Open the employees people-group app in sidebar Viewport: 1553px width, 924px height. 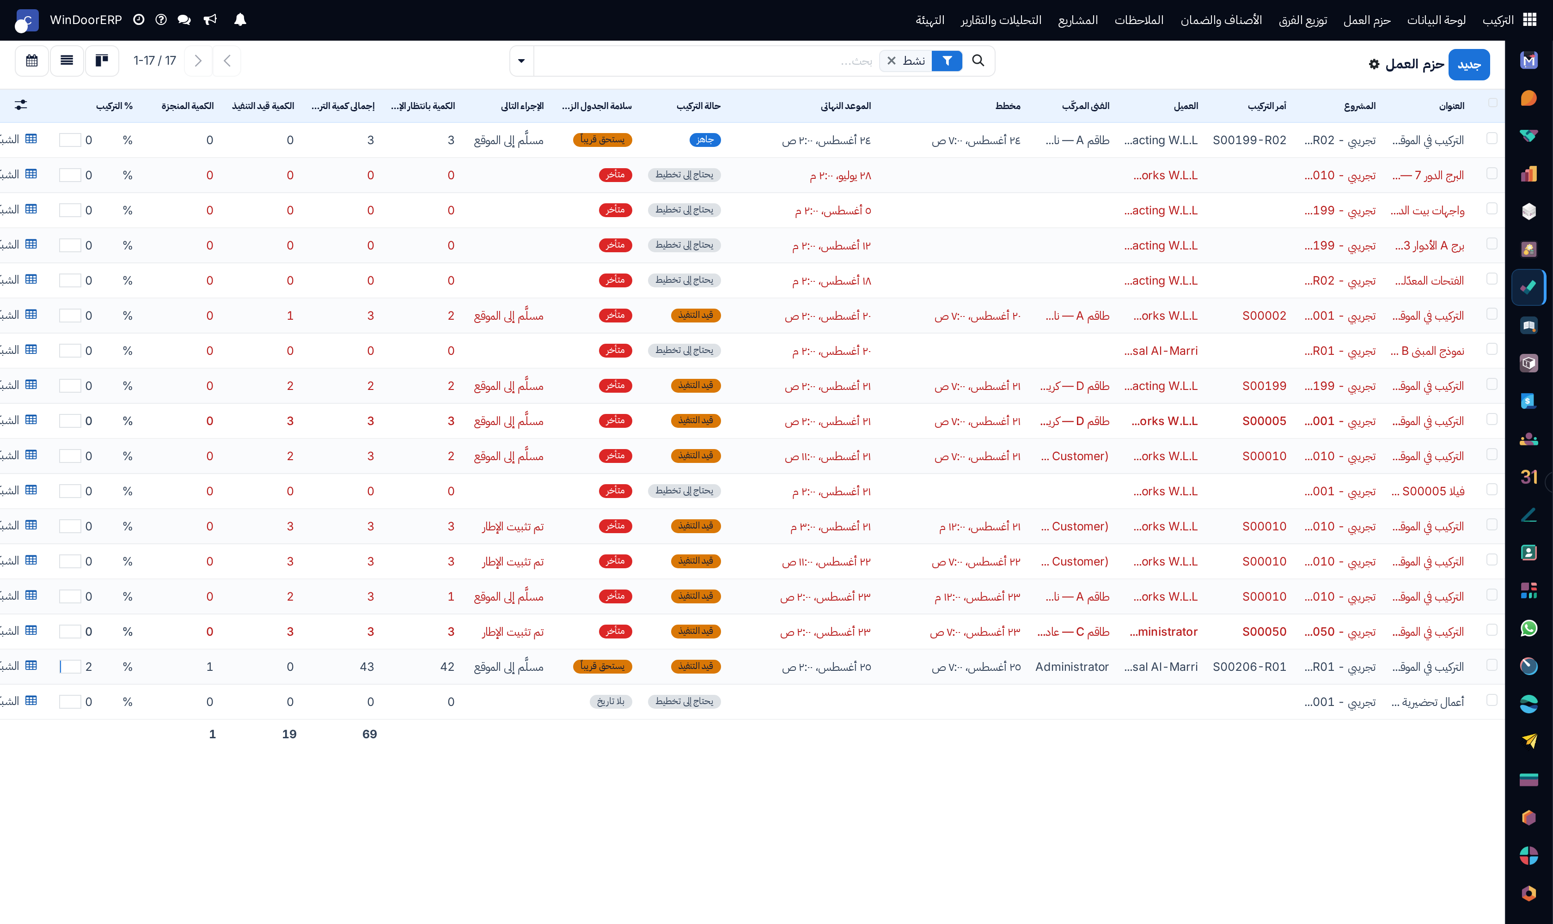pos(1529,439)
